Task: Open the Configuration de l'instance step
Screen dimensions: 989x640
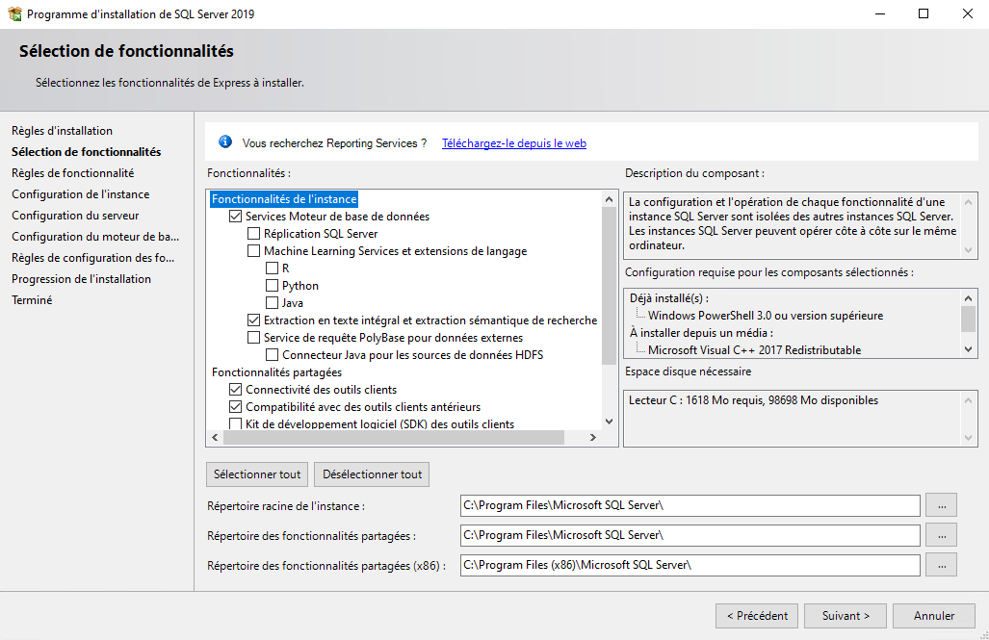Action: 80,194
